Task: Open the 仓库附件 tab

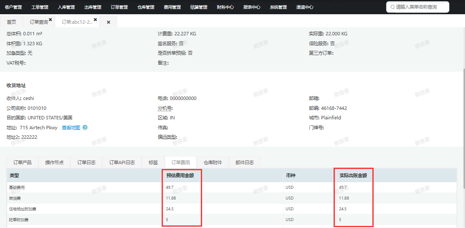Action: 212,162
